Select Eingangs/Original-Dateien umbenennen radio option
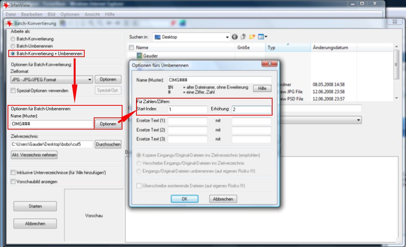Viewport: 406px width, 247px height. pos(139,171)
